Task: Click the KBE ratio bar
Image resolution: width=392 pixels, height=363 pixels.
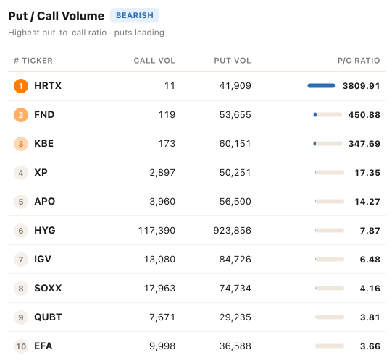Action: pyautogui.click(x=328, y=144)
